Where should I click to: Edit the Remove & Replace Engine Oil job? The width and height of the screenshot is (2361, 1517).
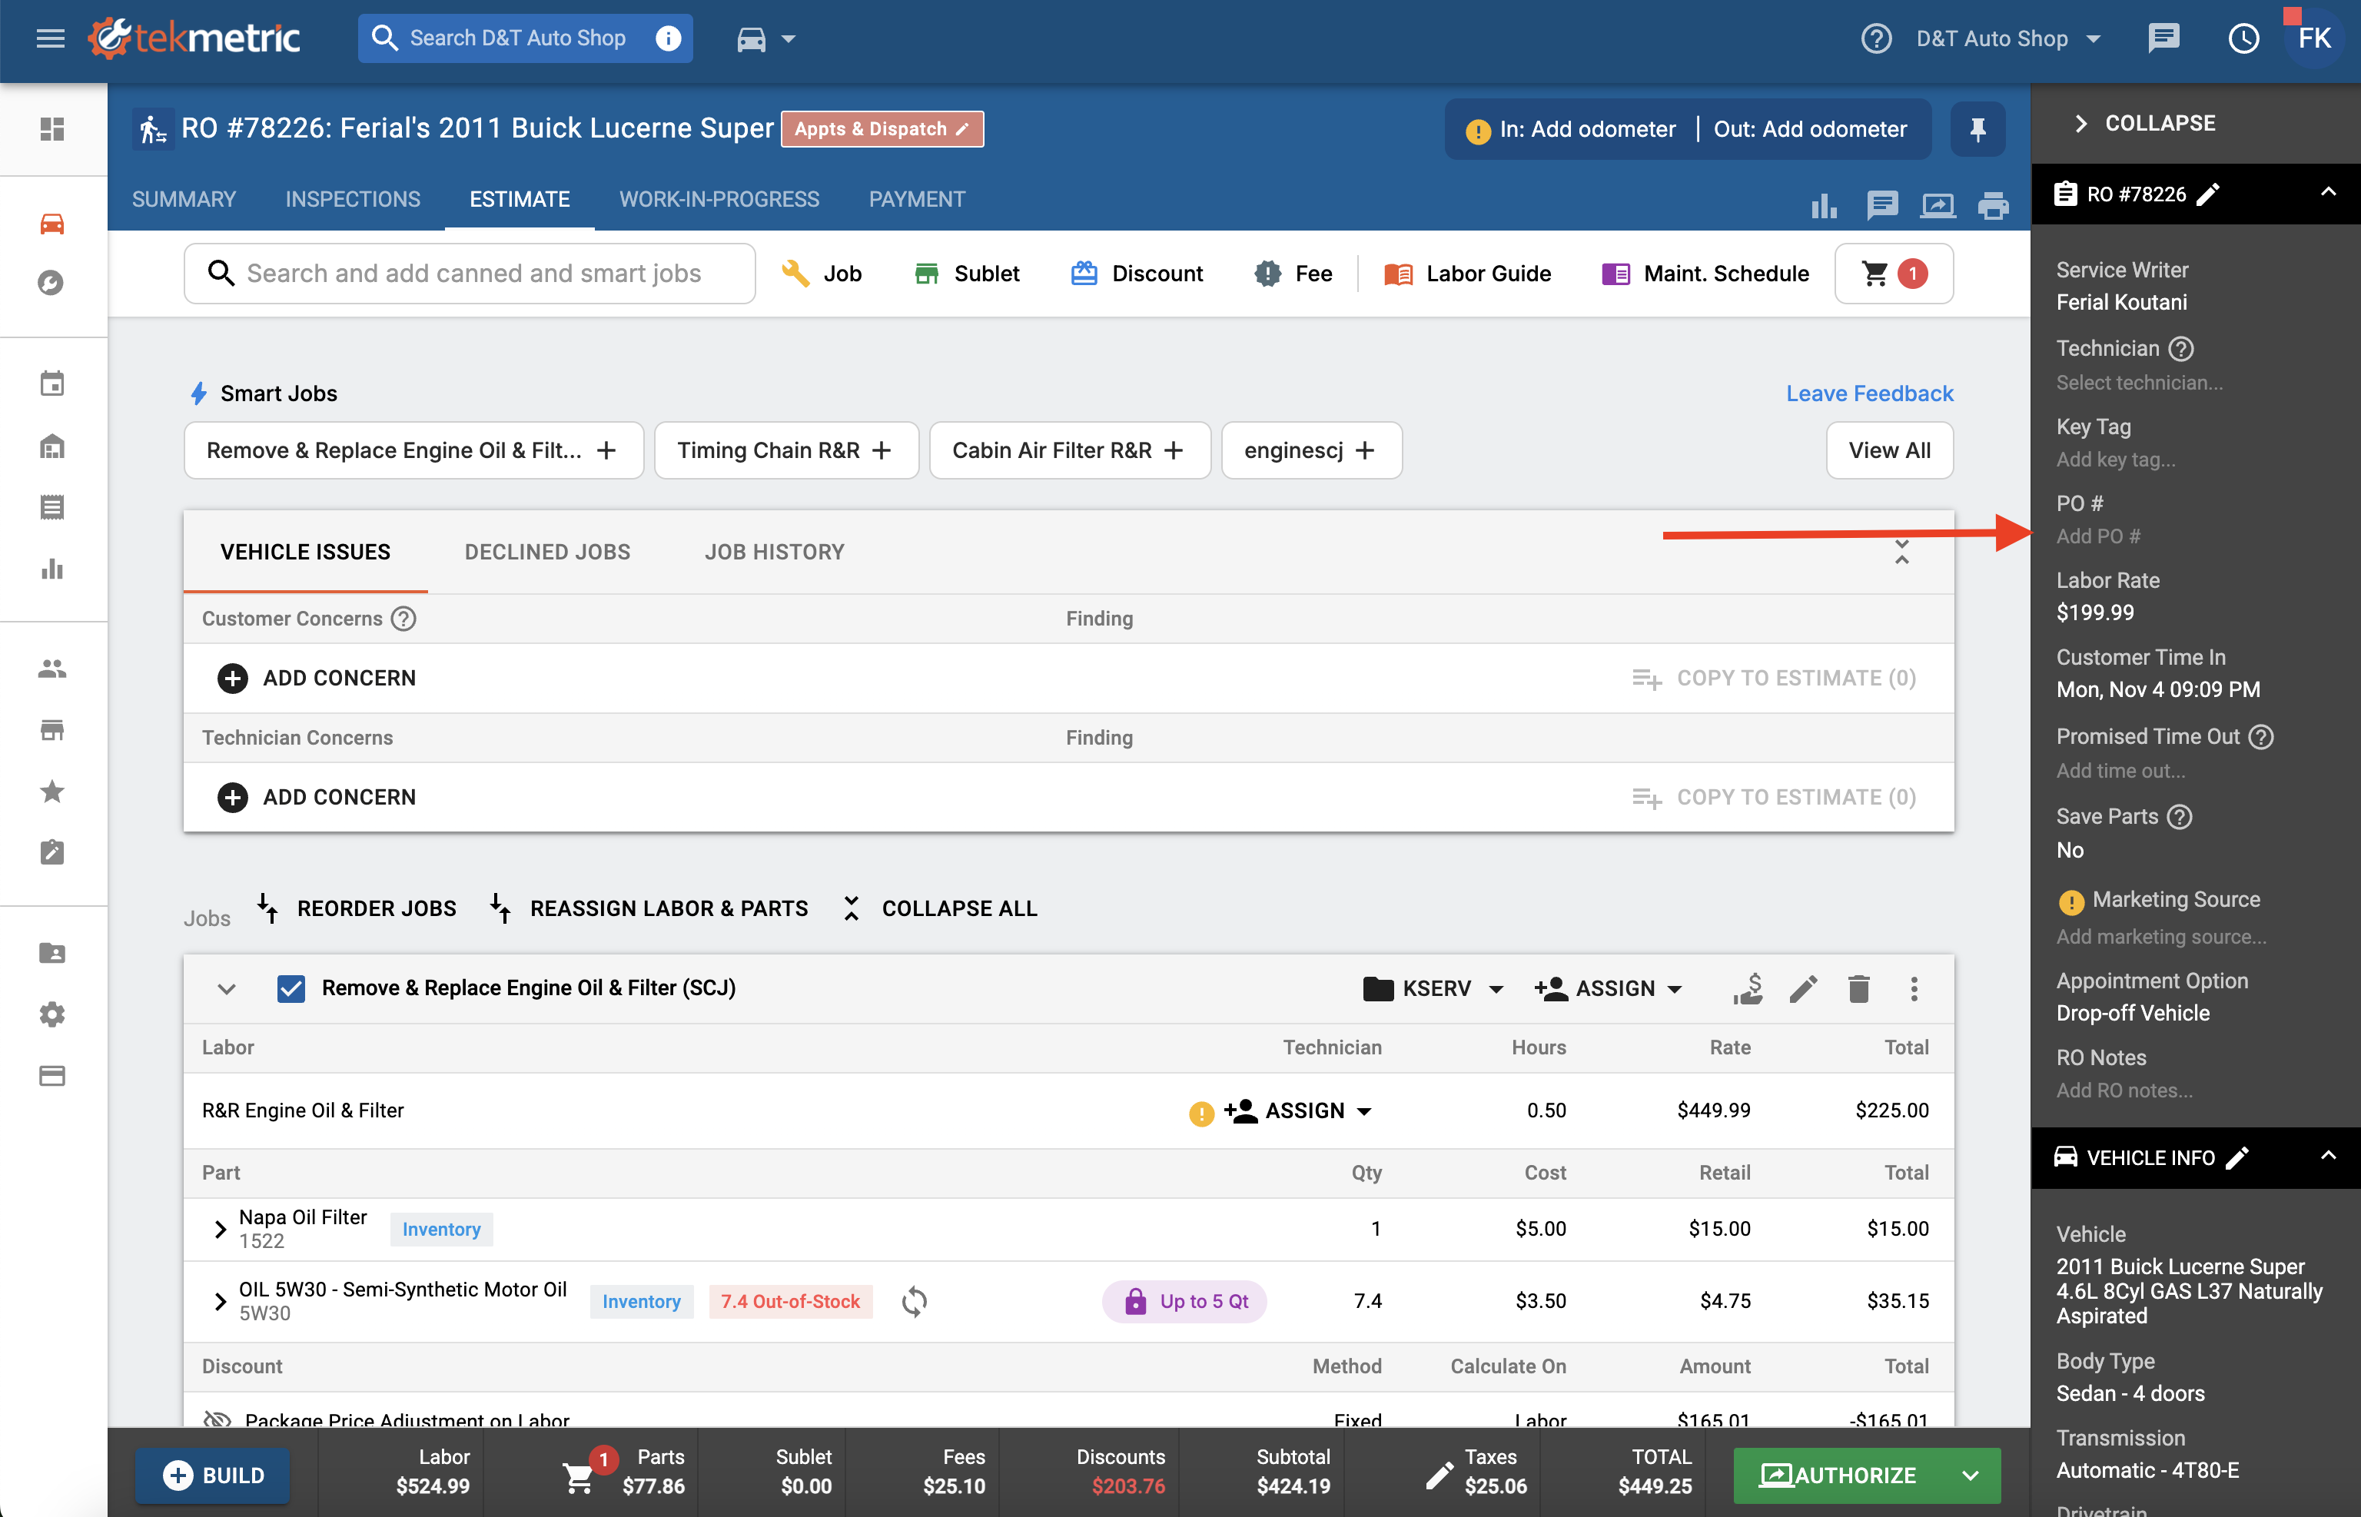click(1802, 988)
